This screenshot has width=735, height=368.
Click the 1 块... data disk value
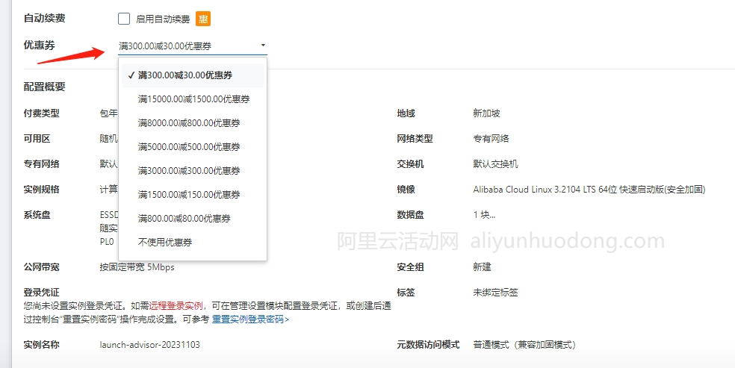(484, 215)
